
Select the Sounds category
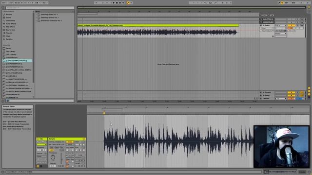tap(9, 15)
